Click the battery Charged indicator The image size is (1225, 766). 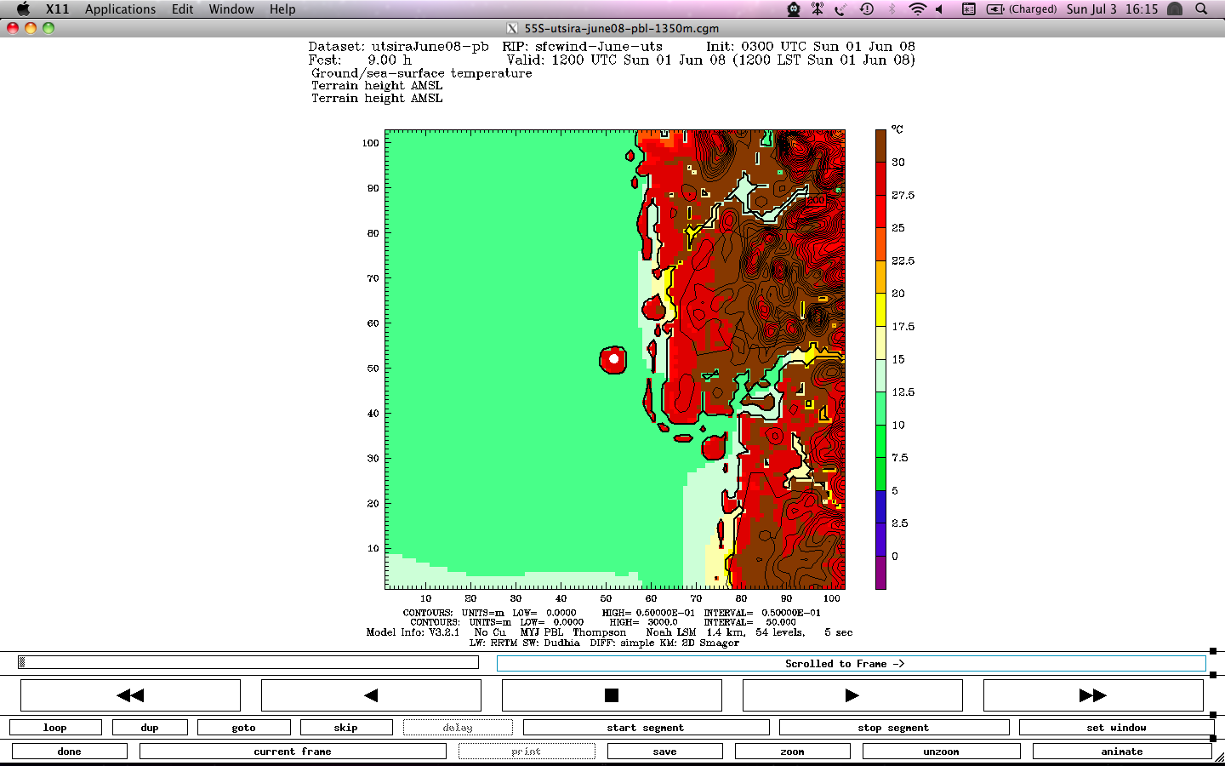tap(1021, 9)
